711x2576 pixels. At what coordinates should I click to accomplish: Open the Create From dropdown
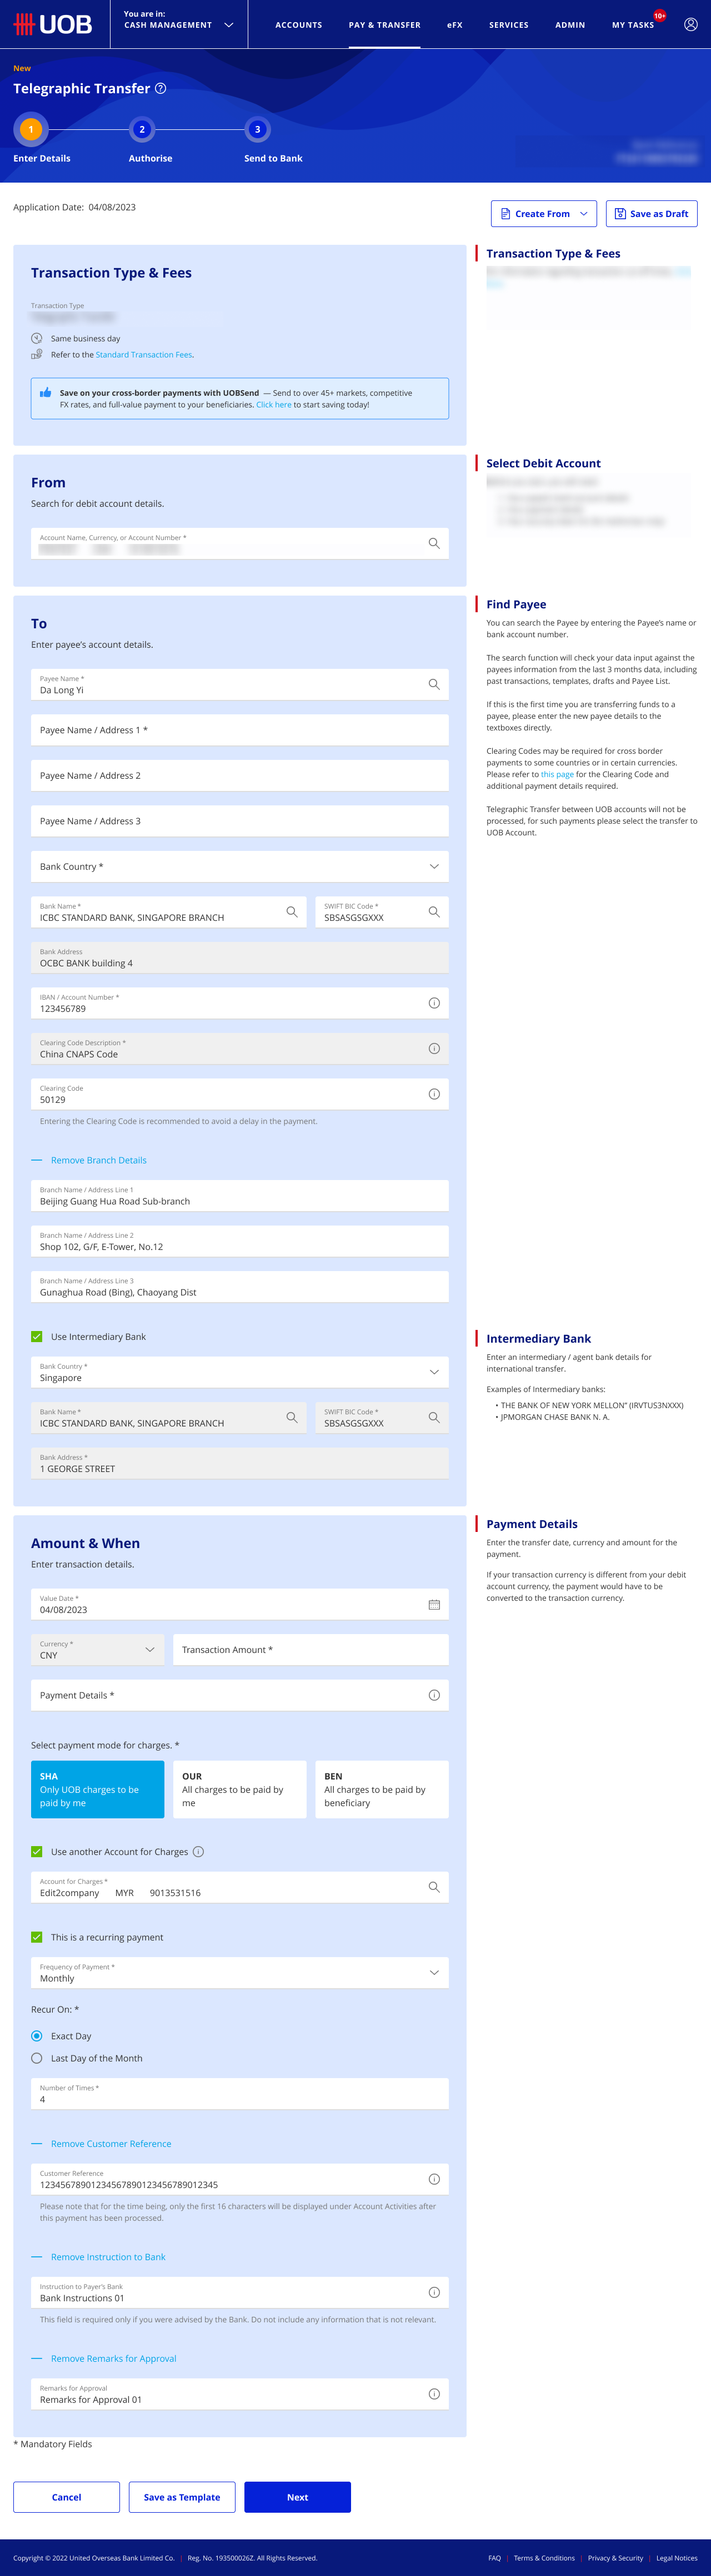544,213
